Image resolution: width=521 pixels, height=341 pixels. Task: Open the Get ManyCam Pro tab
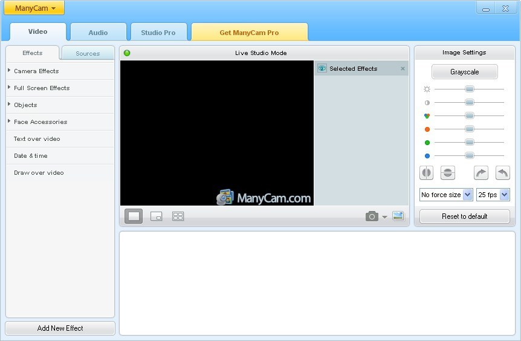pos(249,33)
